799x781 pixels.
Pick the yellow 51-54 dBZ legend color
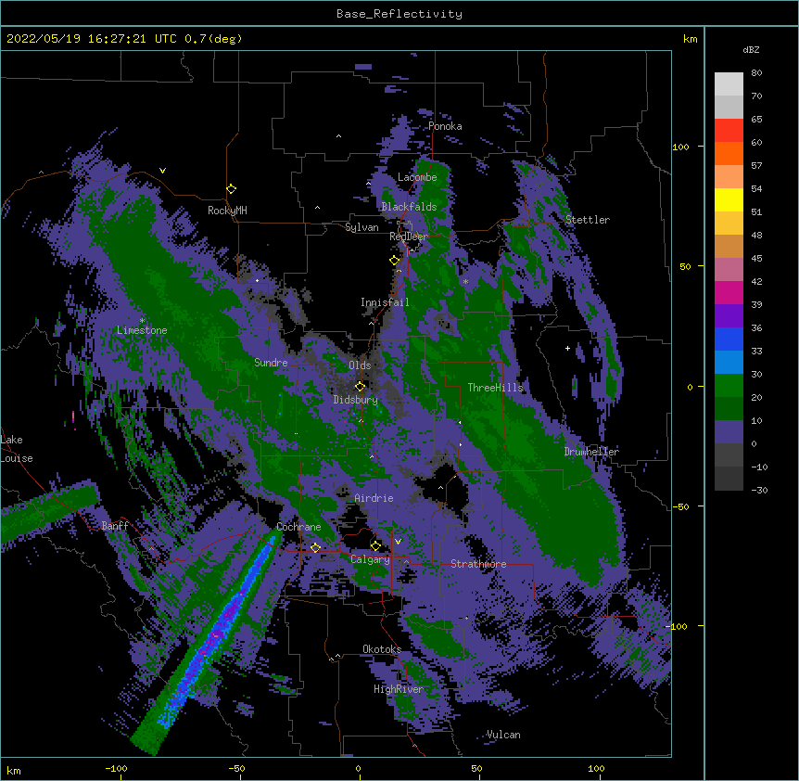tap(729, 199)
